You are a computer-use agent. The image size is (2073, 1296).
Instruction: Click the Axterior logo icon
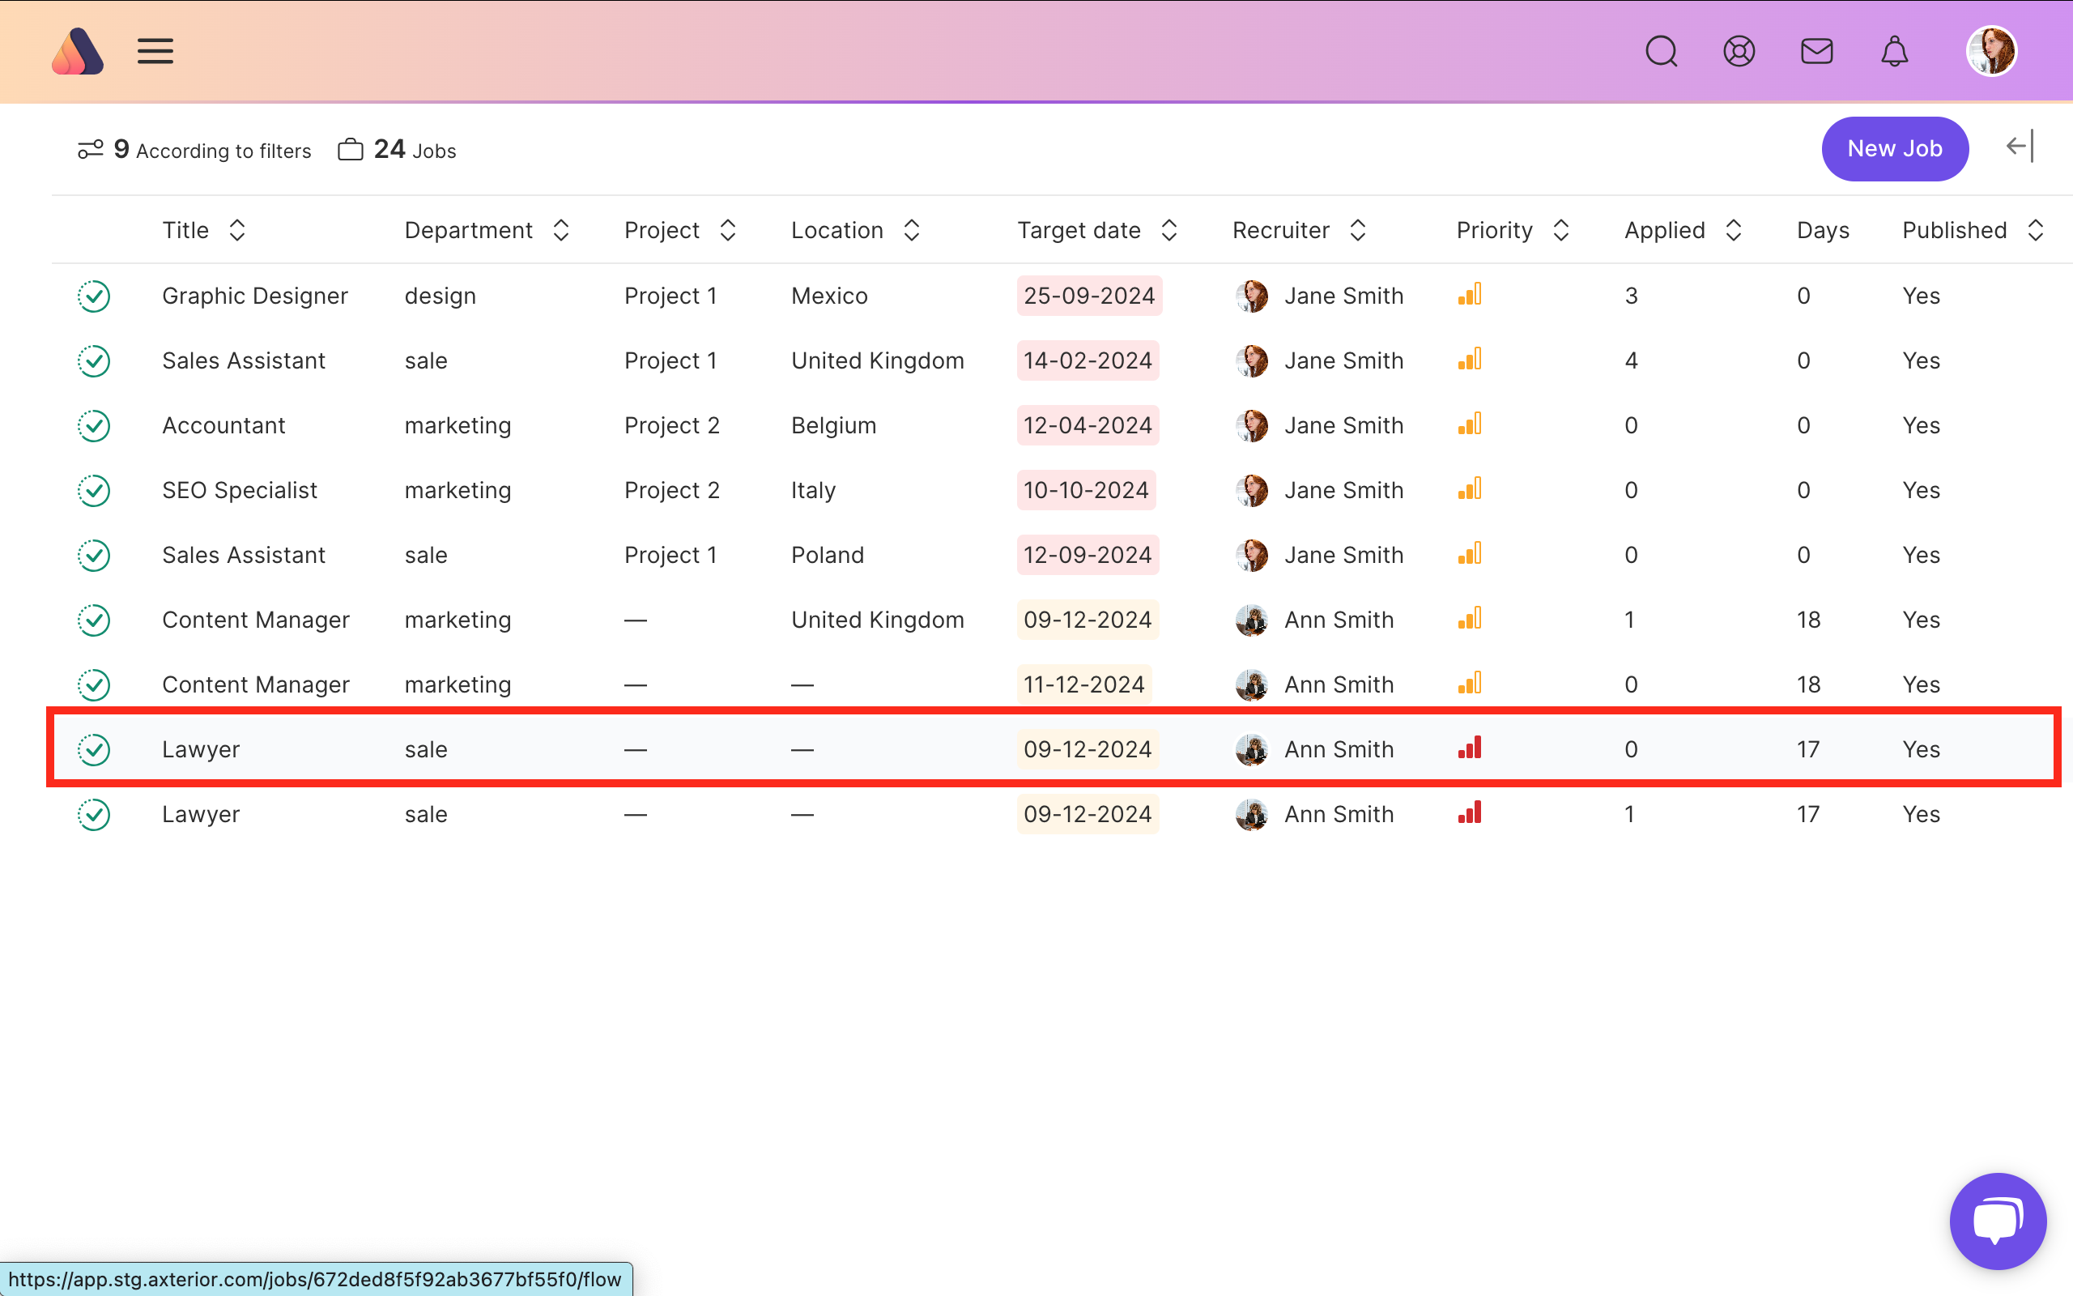(78, 51)
